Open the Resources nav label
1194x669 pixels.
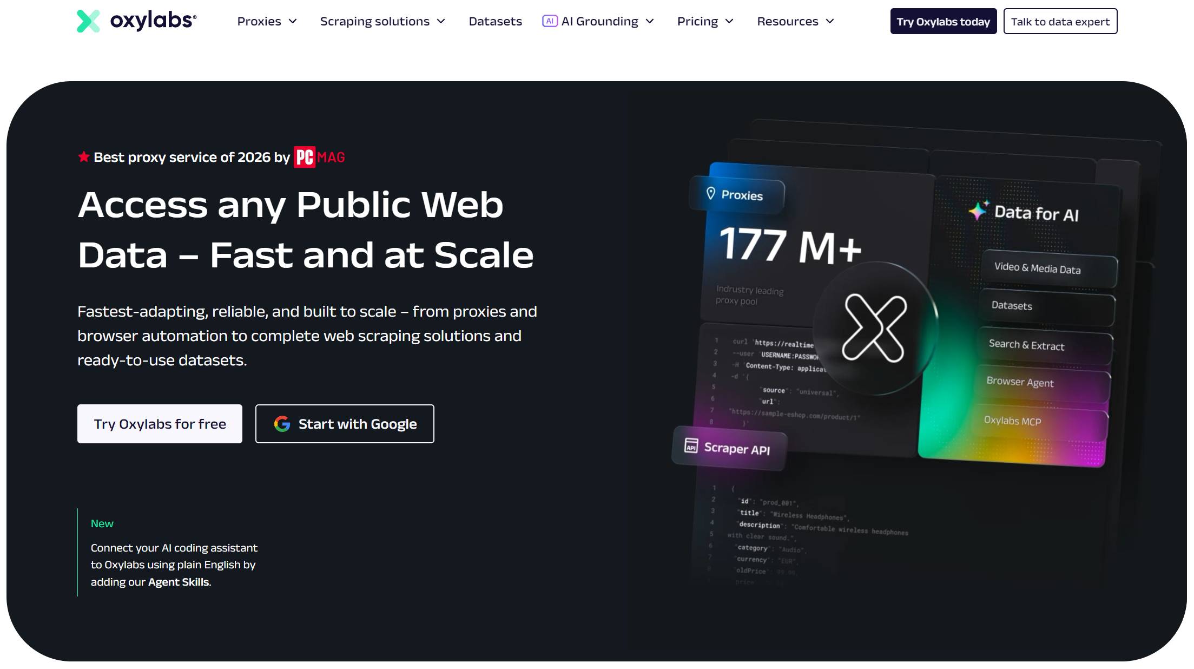(787, 21)
